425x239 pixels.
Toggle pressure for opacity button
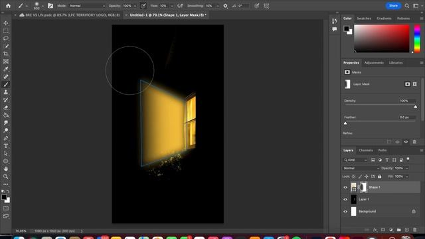(x=143, y=6)
